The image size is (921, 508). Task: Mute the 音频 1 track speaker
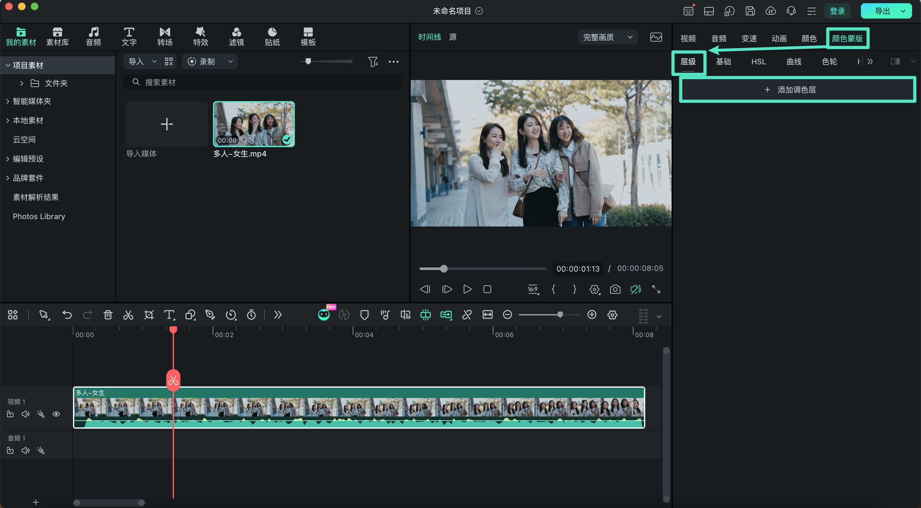click(x=25, y=450)
